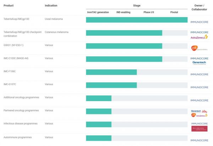Click the full progress bar for Tebentafusp uveal melanoma
Screen dimensions: 213x146
tap(137, 20)
